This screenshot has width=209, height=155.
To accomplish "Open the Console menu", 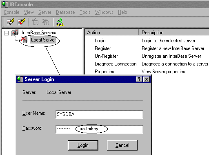I will click(x=11, y=12).
